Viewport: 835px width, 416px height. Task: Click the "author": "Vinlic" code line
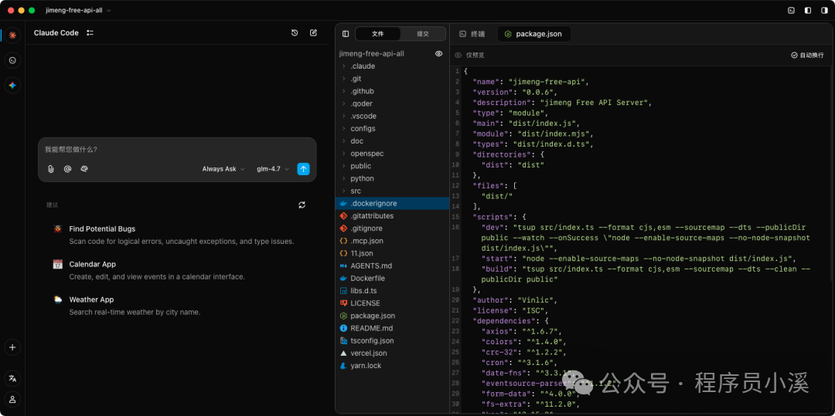(x=515, y=300)
